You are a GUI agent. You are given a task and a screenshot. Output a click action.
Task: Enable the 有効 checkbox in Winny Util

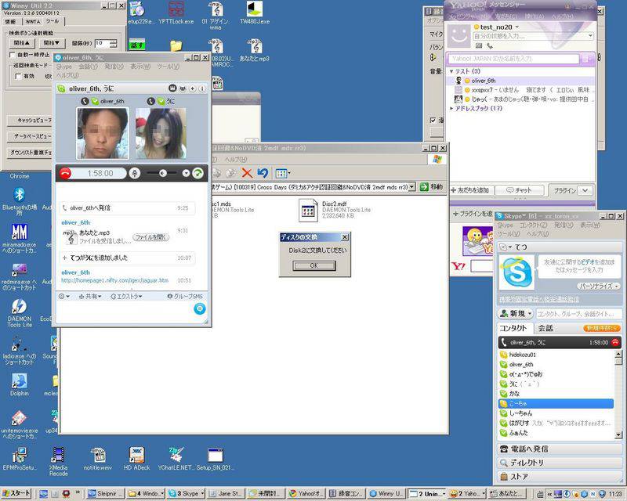point(20,76)
